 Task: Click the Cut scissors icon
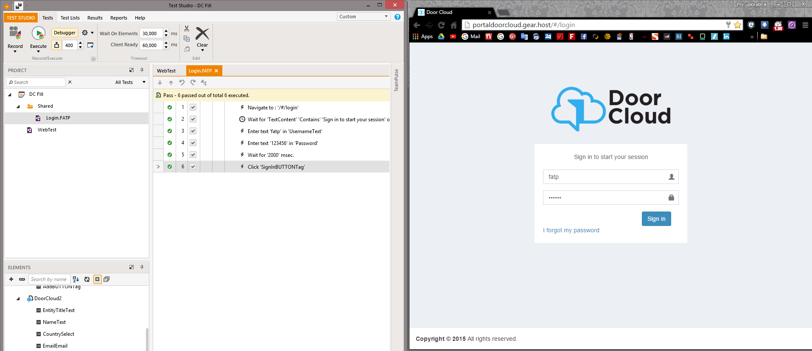[187, 28]
